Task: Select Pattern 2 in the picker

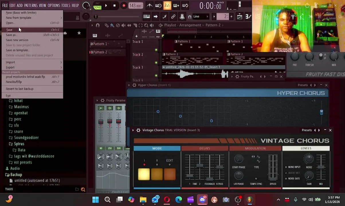Action: [107, 52]
